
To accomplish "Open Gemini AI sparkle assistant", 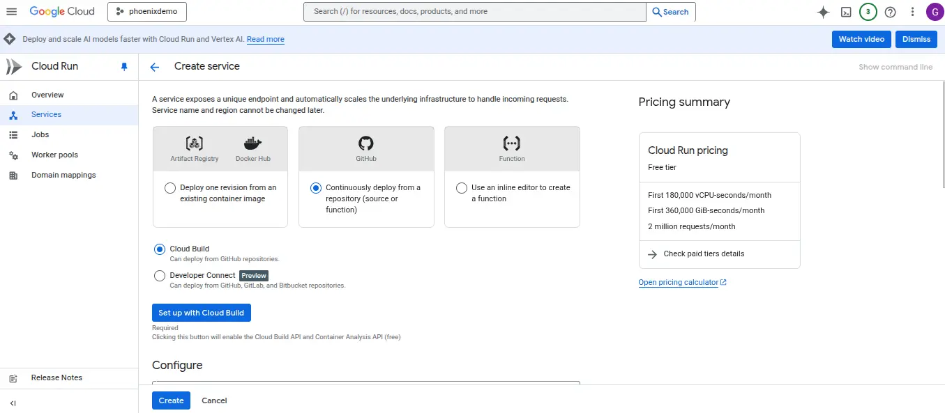I will (823, 12).
